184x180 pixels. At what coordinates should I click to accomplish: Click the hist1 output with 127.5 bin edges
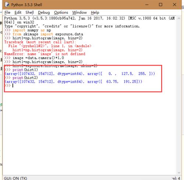[x=80, y=74]
